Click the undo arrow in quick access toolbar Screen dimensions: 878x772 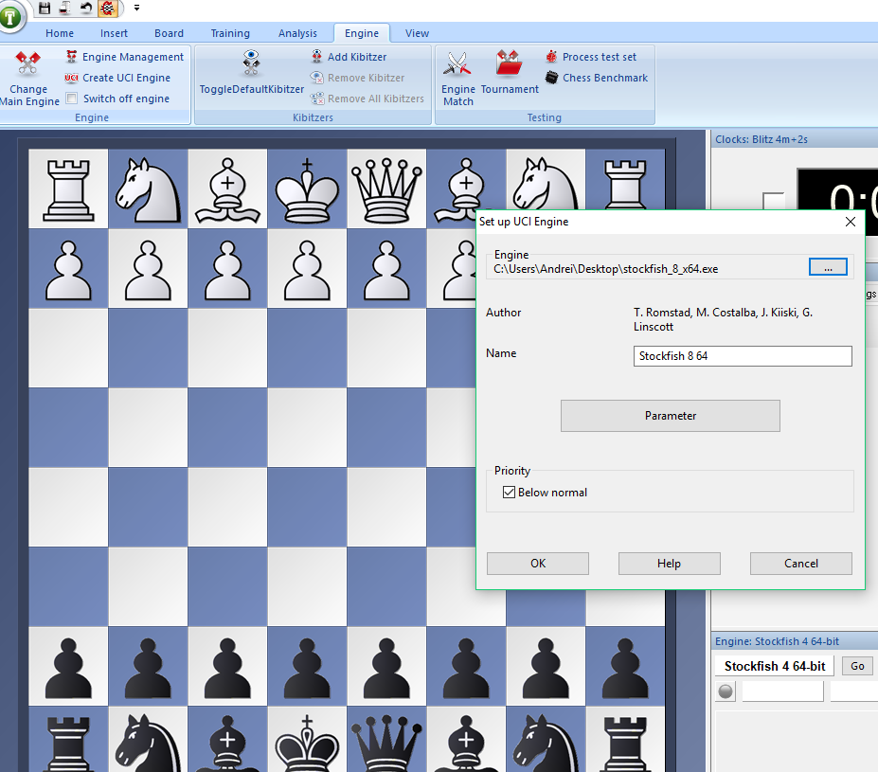click(86, 8)
